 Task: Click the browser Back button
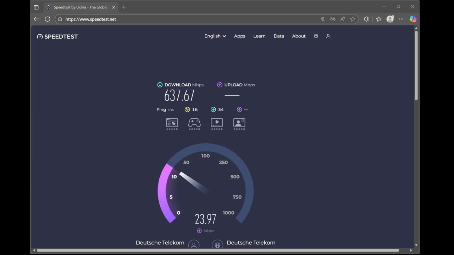coord(36,19)
